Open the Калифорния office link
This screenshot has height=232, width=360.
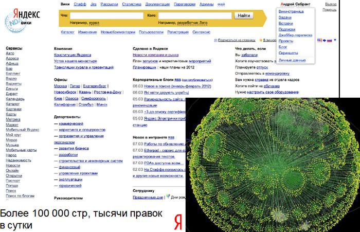(65, 105)
